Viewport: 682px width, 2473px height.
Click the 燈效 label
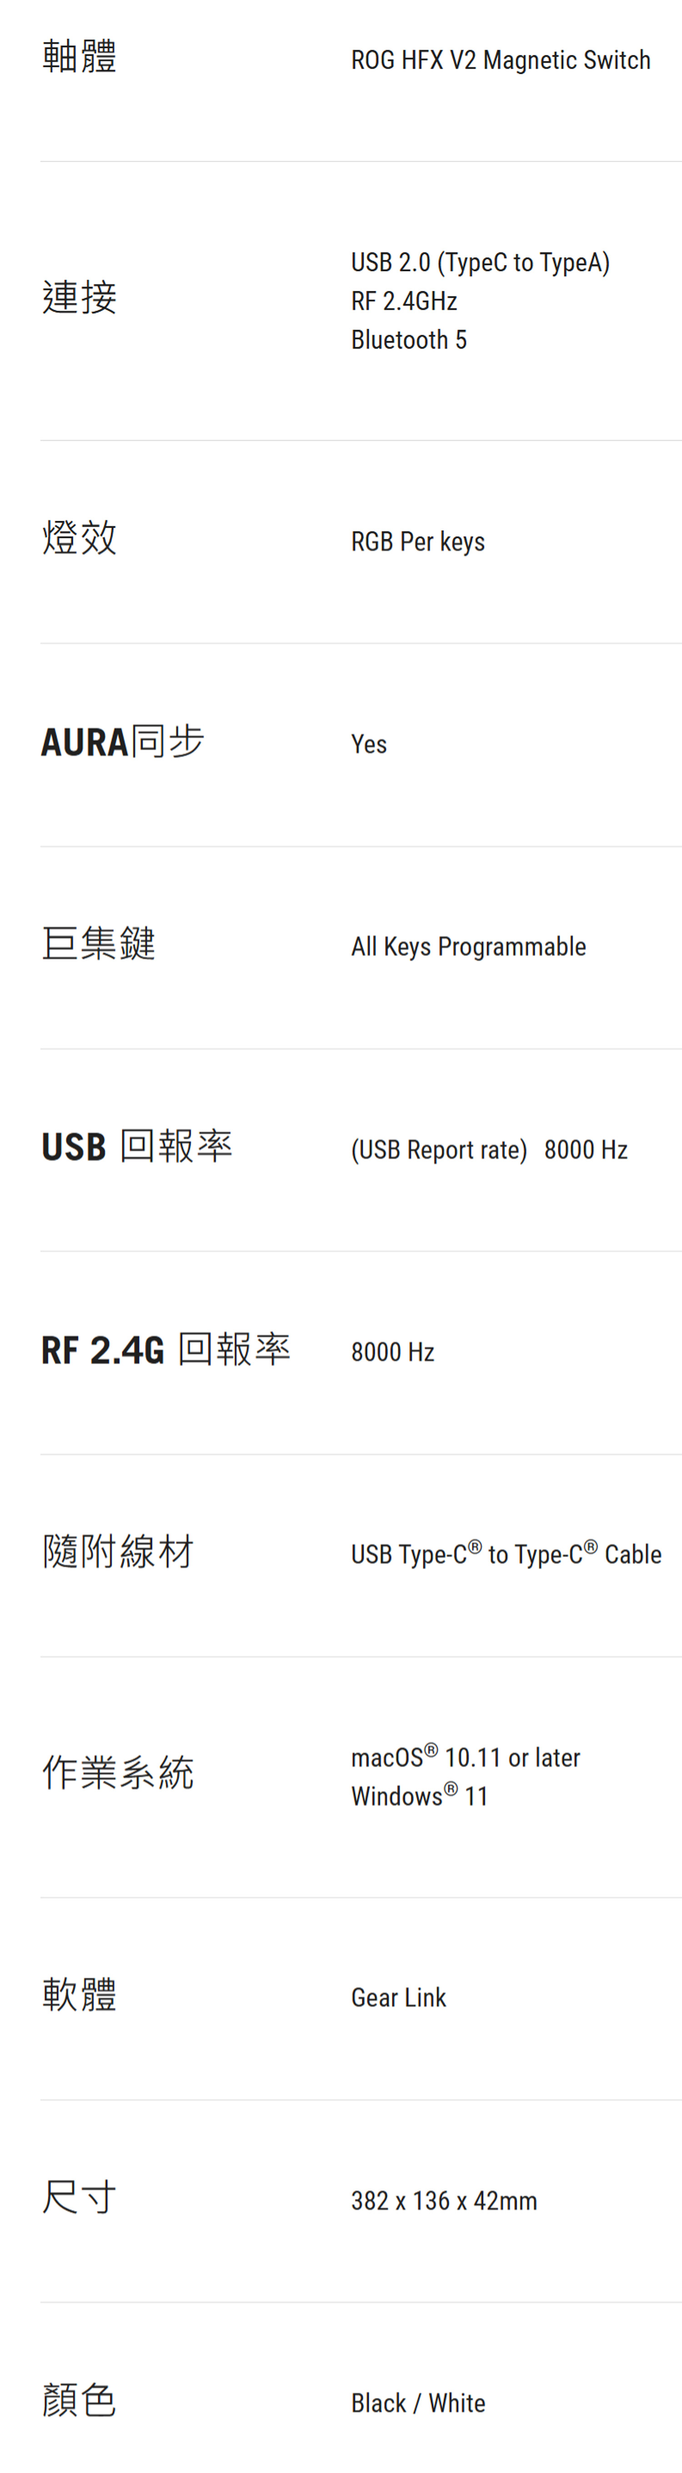click(x=80, y=538)
